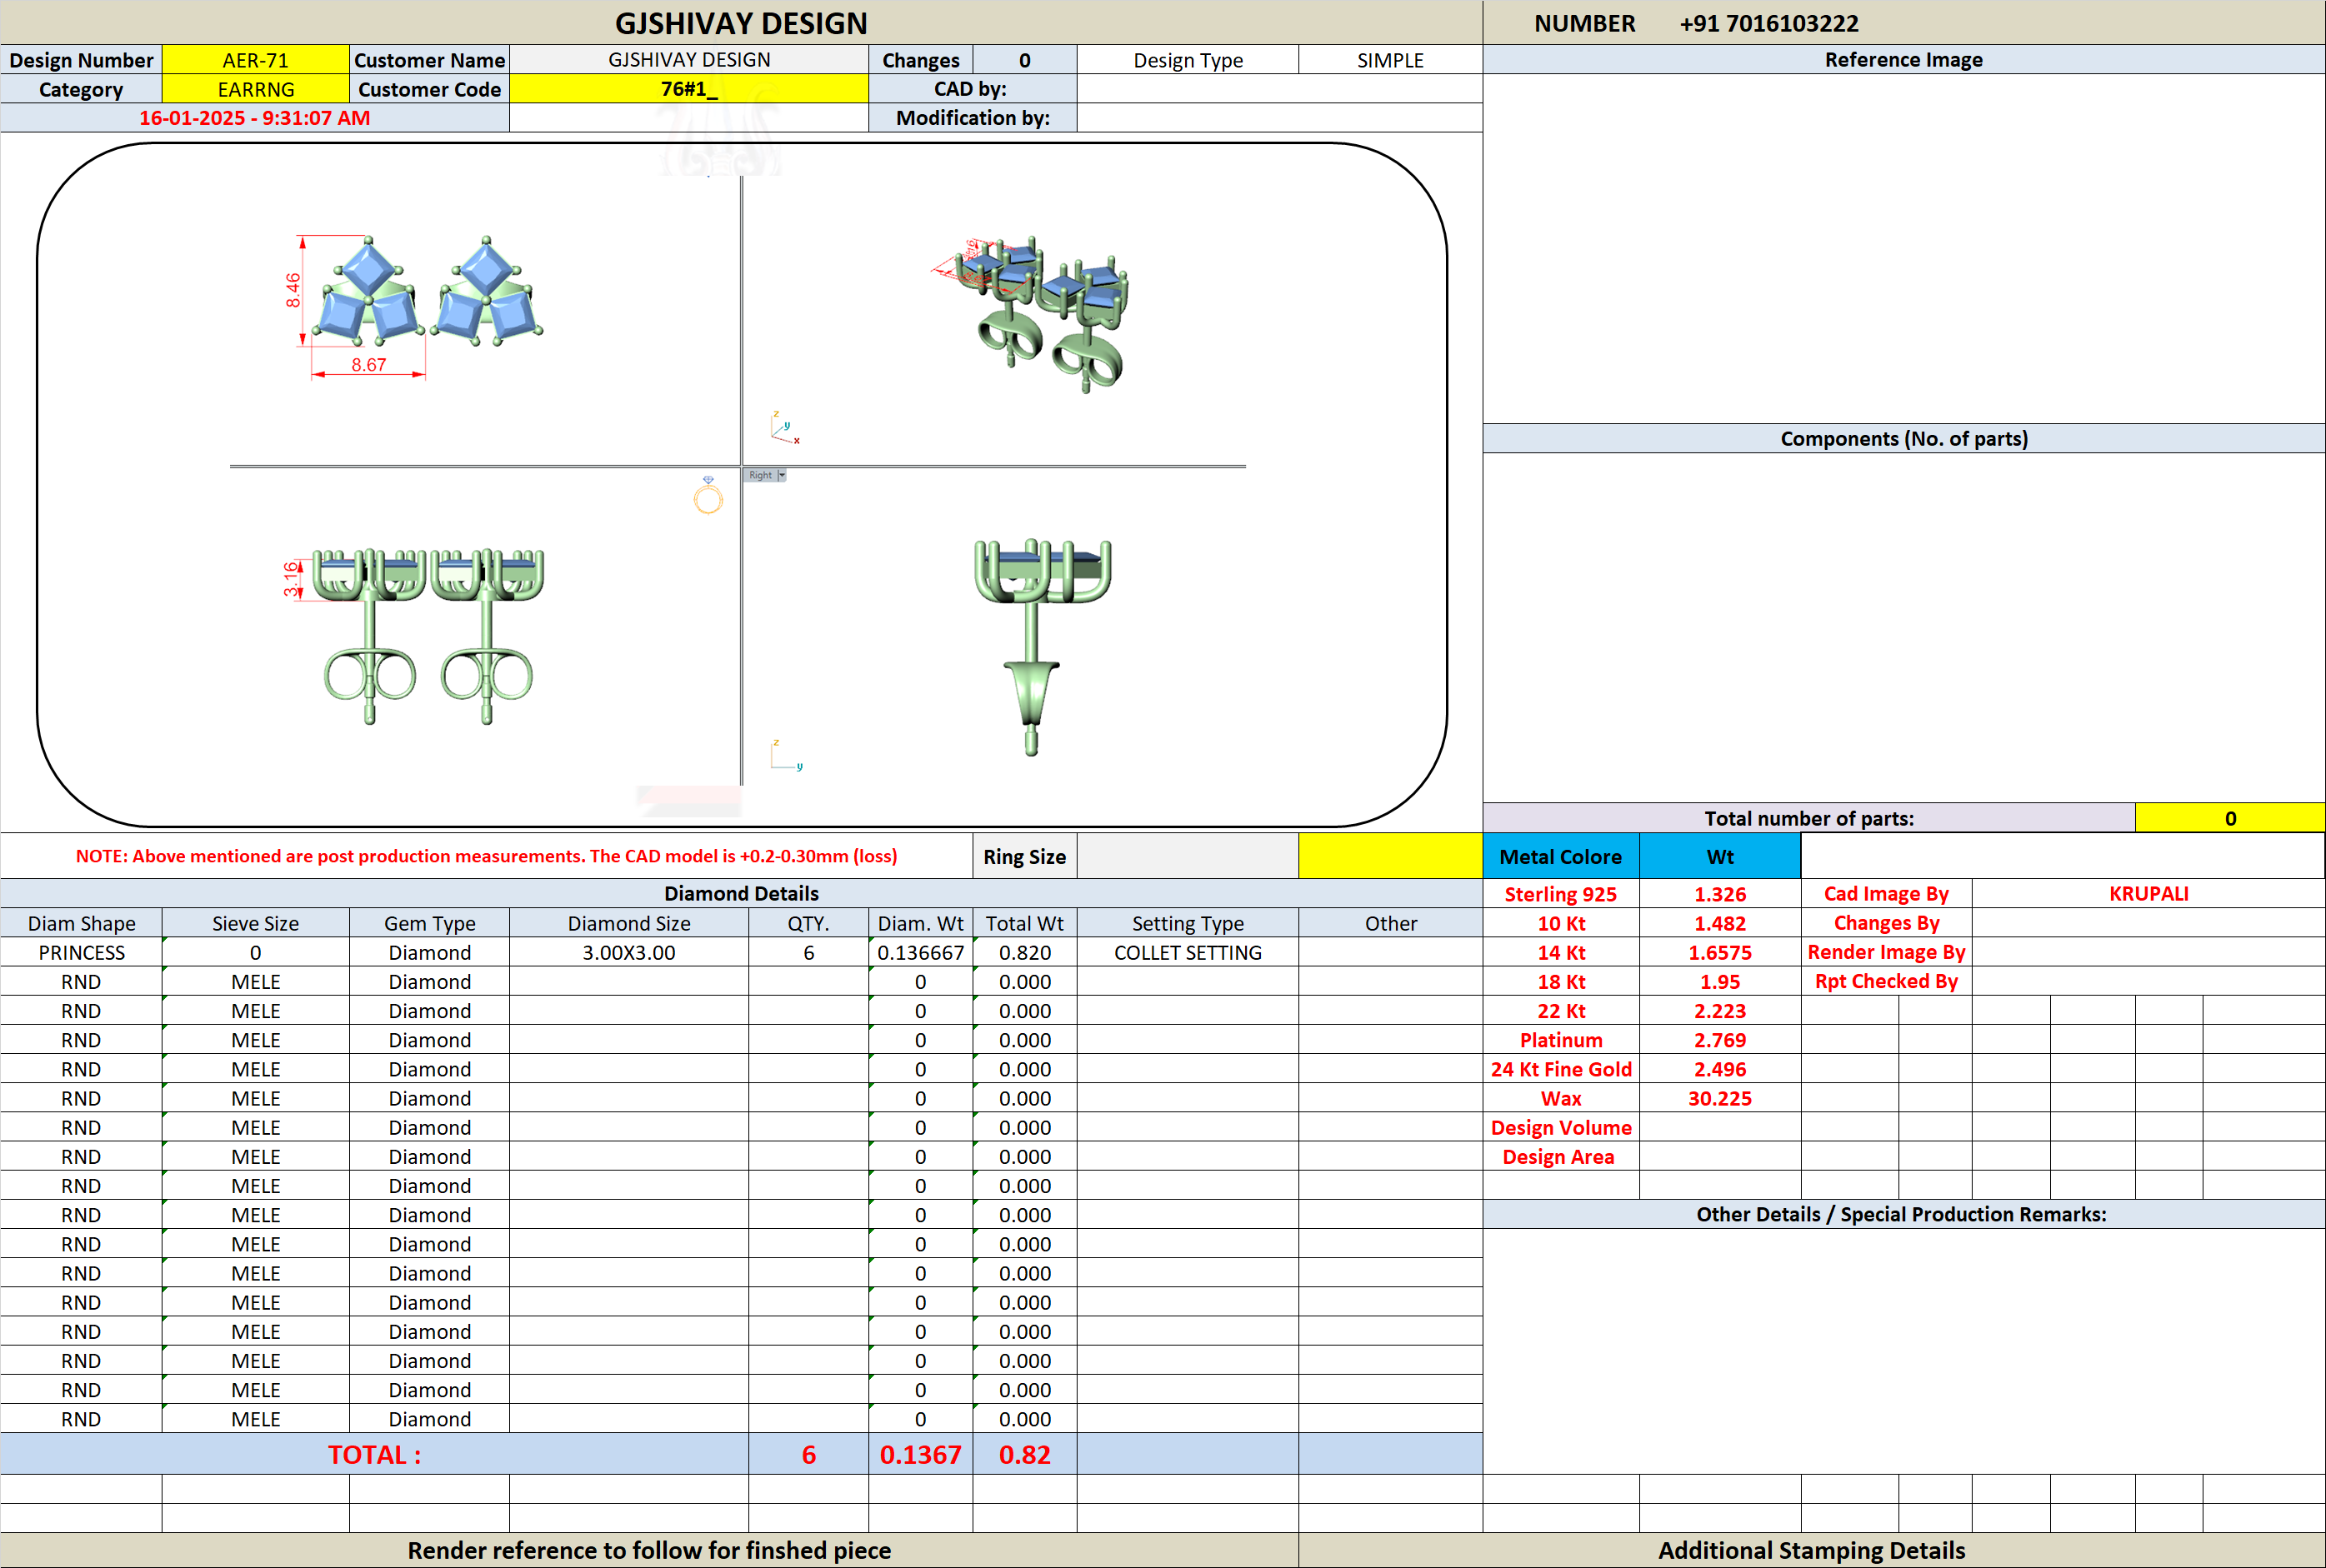Screen dimensions: 2326x1568
Task: Select the GJSHIVAY DESIGN customer name value
Action: pos(689,60)
